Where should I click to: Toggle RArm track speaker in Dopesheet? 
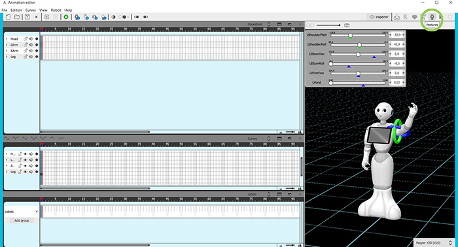click(x=31, y=51)
